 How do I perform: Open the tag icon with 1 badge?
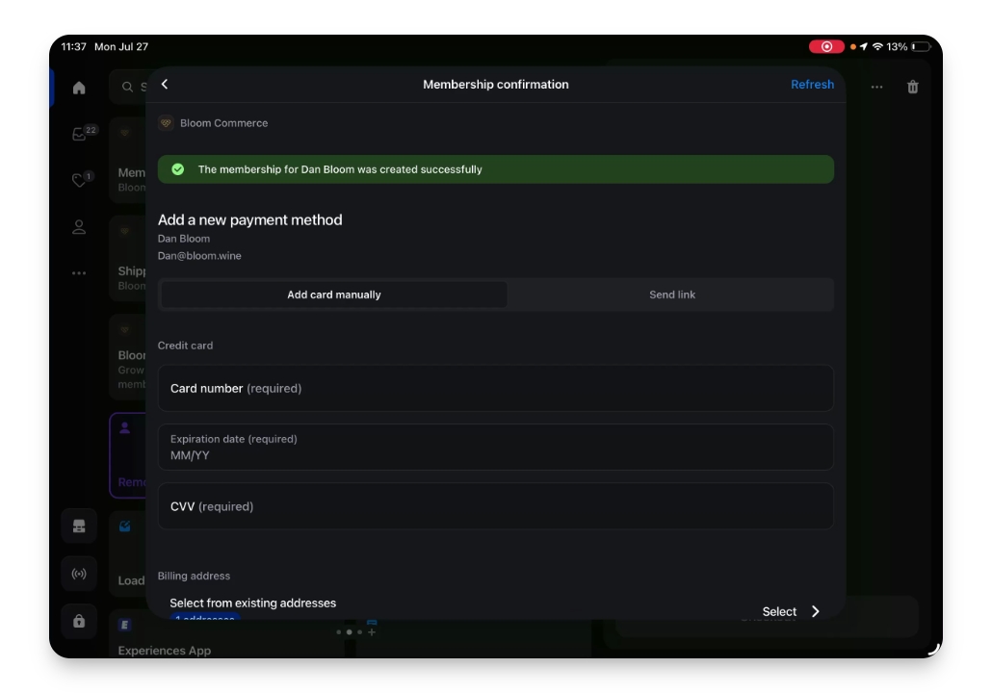pyautogui.click(x=79, y=180)
